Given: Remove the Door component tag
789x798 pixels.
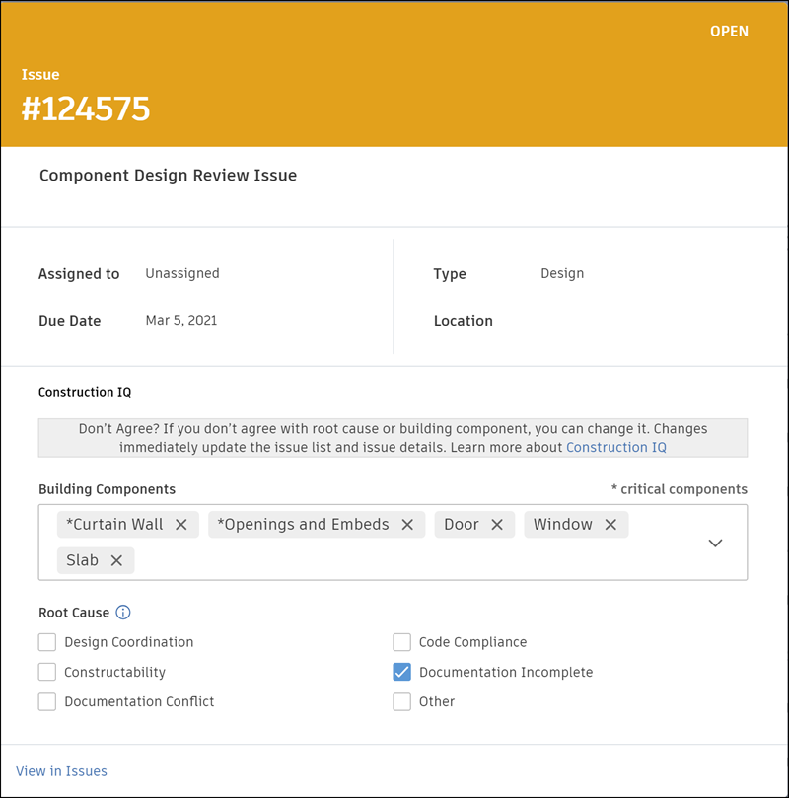Looking at the screenshot, I should coord(497,525).
